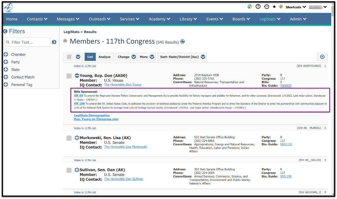337x199 pixels.
Task: Expand the State filter
Action: [x=6, y=70]
